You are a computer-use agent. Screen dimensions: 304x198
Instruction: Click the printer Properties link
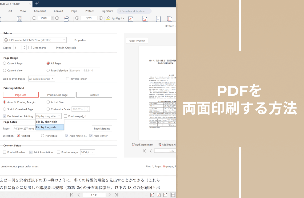(80, 40)
